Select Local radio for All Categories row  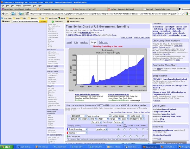click(x=137, y=136)
